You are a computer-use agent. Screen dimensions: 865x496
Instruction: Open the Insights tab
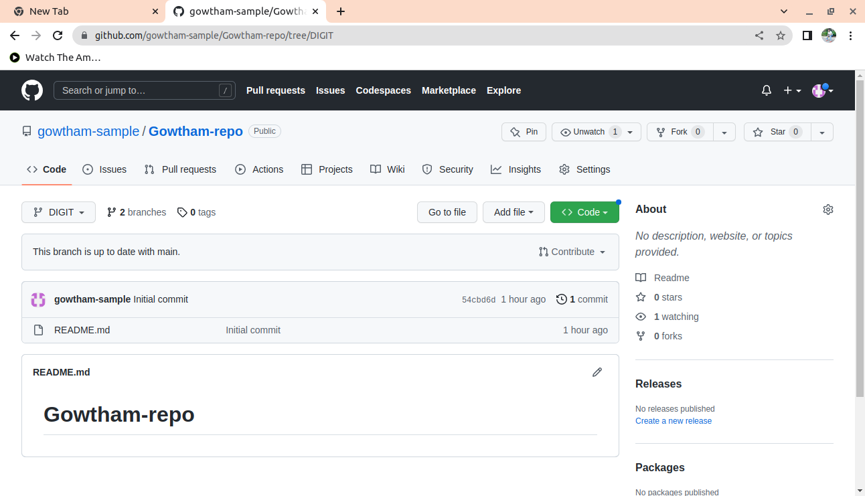(516, 169)
